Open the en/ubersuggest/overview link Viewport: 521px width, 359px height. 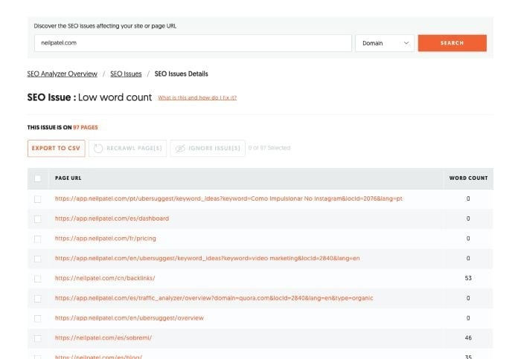(x=130, y=318)
